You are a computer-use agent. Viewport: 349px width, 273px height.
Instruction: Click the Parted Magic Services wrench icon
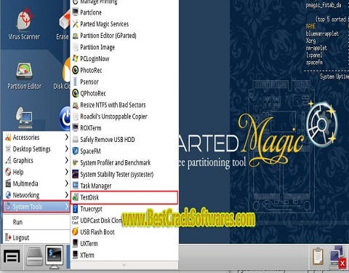[x=76, y=24]
